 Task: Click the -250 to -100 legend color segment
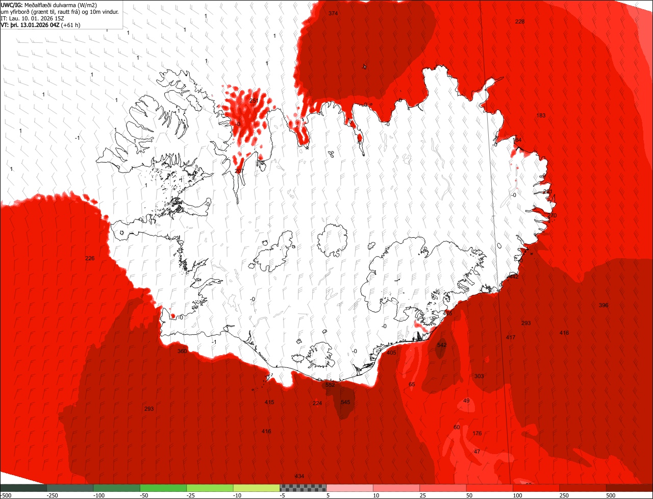70,488
